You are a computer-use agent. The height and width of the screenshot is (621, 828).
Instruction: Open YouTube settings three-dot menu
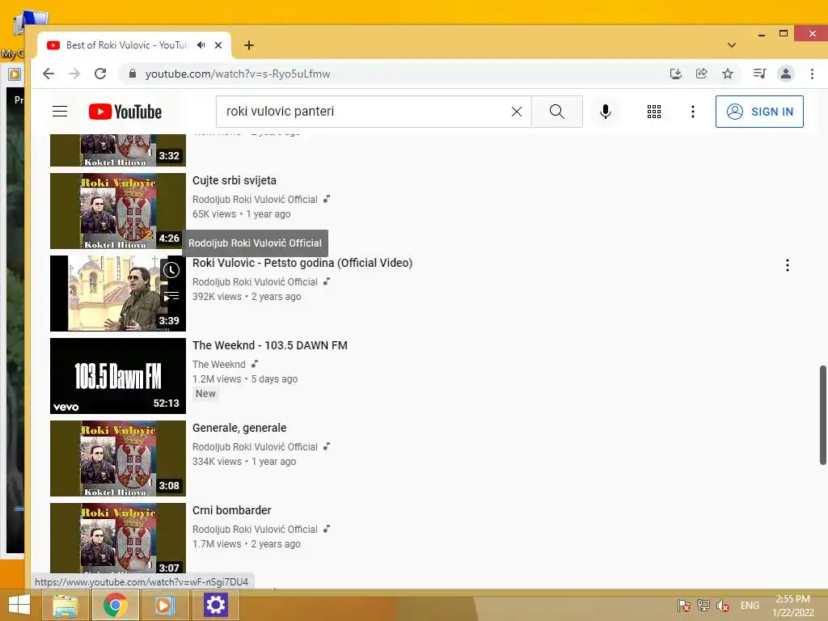(x=693, y=112)
